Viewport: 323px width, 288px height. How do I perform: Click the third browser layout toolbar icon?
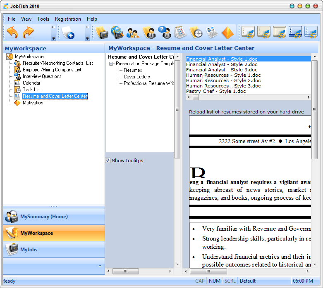[x=280, y=32]
